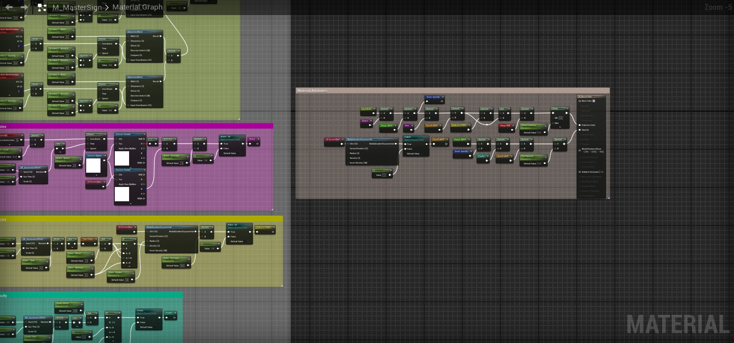Click the Noise - Speed Default Value field
This screenshot has height=343, width=734.
[75, 166]
